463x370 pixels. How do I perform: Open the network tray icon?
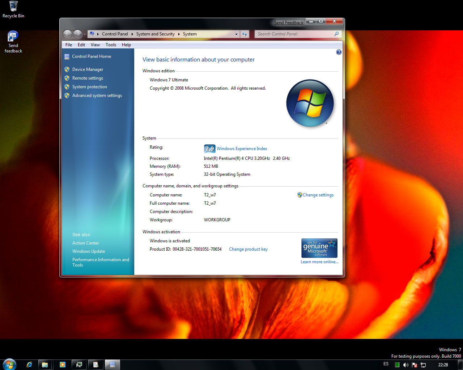pos(423,365)
